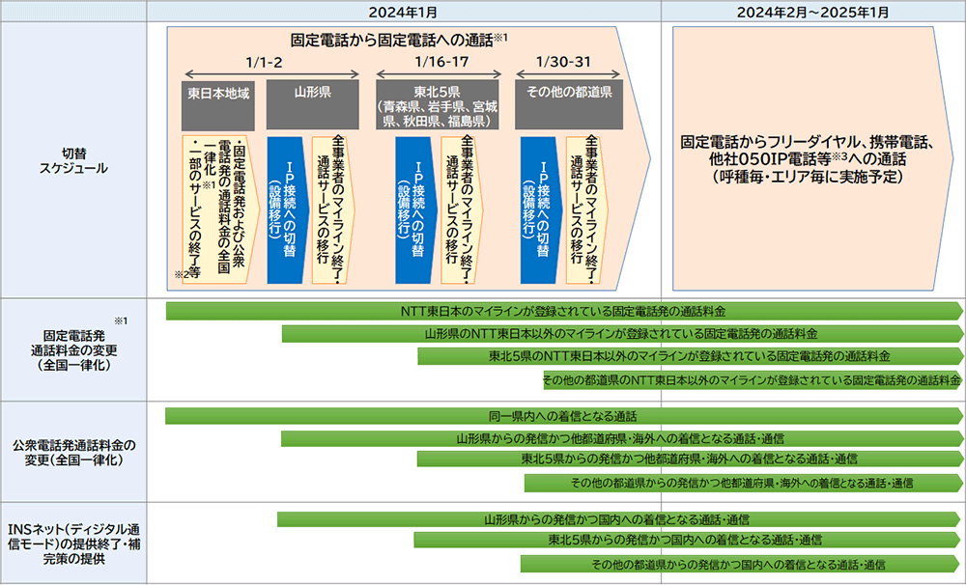Click the green 同一県内への着信となる通話 bar
The height and width of the screenshot is (585, 966).
[x=563, y=416]
